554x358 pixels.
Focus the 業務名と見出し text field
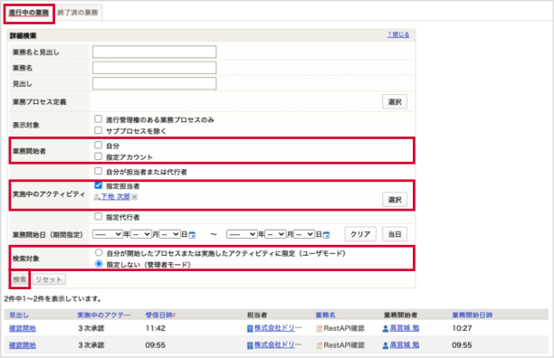pyautogui.click(x=155, y=52)
